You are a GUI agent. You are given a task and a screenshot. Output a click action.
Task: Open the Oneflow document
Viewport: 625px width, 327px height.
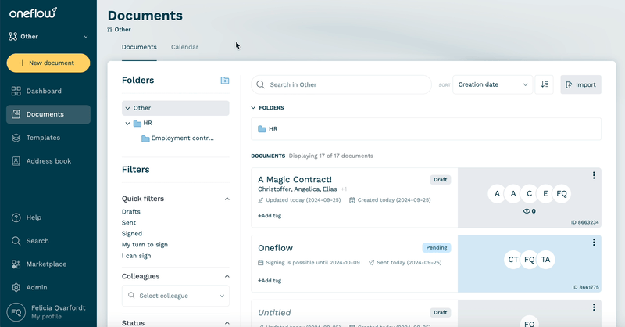tap(275, 248)
